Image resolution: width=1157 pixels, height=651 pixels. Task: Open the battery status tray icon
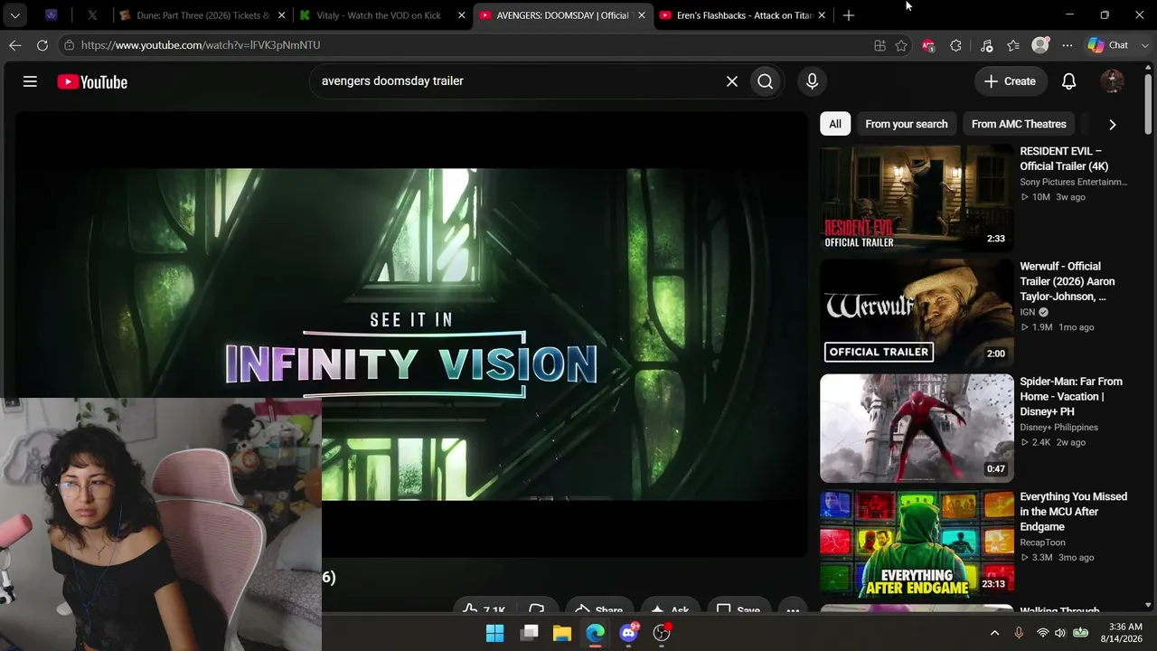pos(1080,633)
